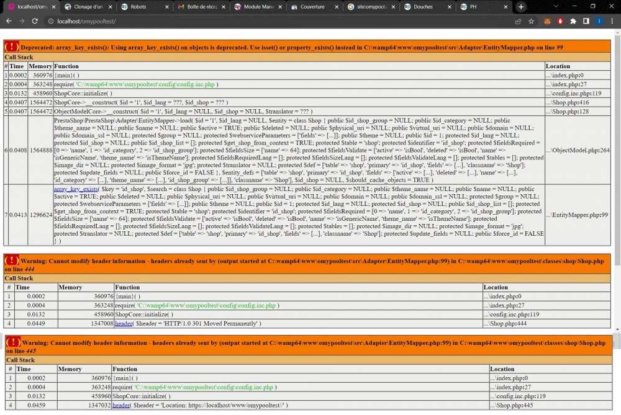The width and height of the screenshot is (621, 415).
Task: Open header link for 301 Moved Permanently
Action: [x=124, y=324]
